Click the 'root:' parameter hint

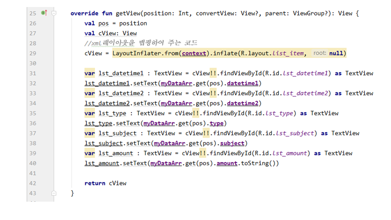(x=320, y=53)
